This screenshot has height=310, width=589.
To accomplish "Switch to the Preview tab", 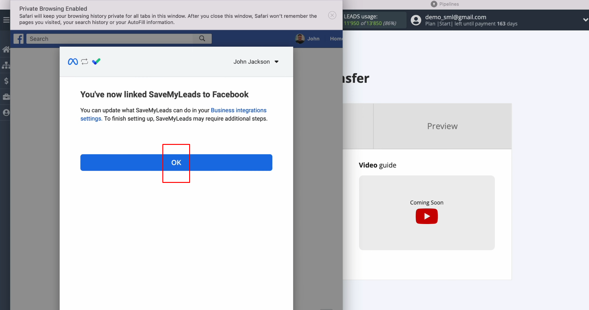I will [x=442, y=126].
